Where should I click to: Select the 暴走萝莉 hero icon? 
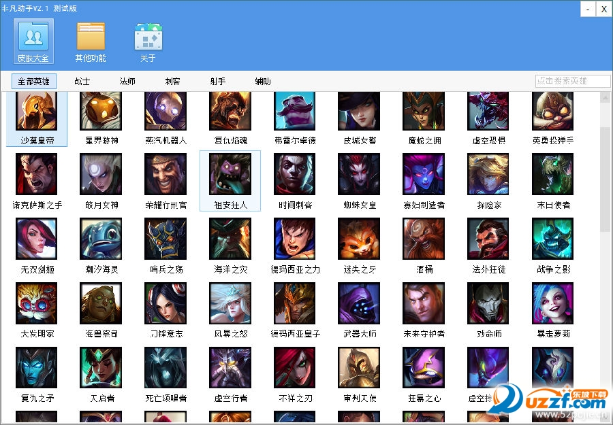coord(553,303)
